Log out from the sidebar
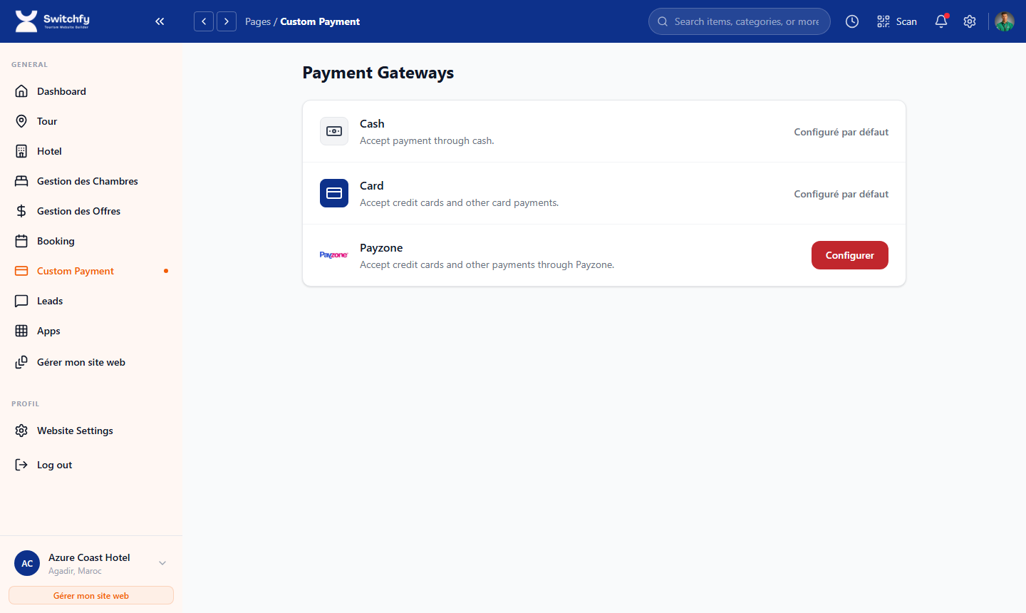 point(54,465)
